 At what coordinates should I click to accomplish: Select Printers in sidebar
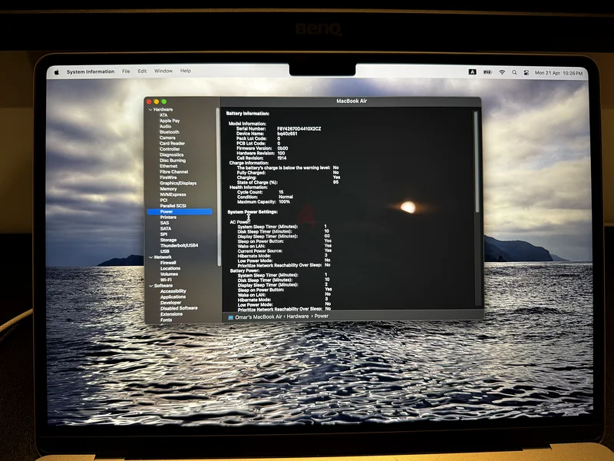tap(168, 217)
